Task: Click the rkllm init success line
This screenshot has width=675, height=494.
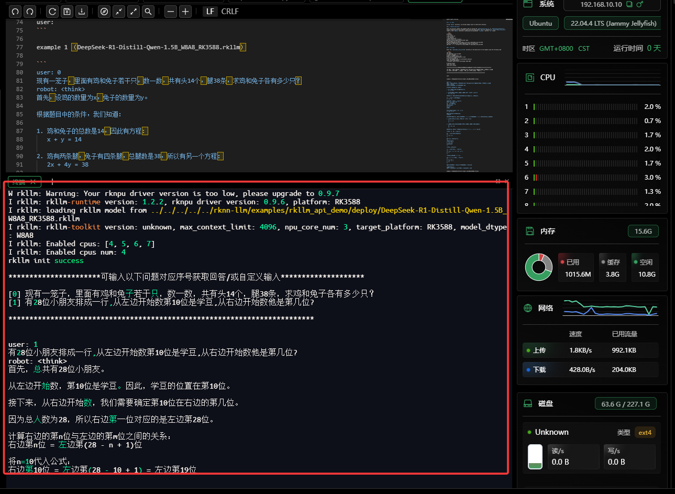Action: [x=46, y=260]
